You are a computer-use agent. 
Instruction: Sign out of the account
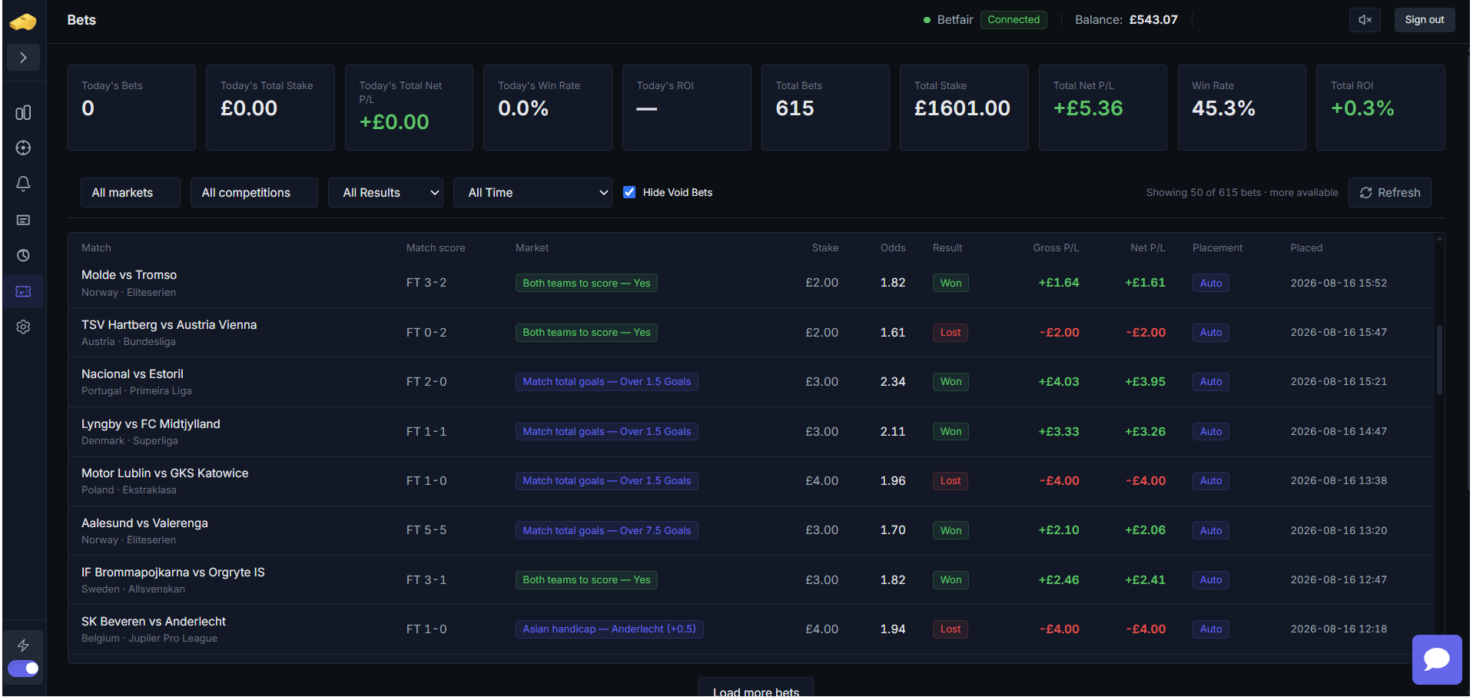(1424, 20)
